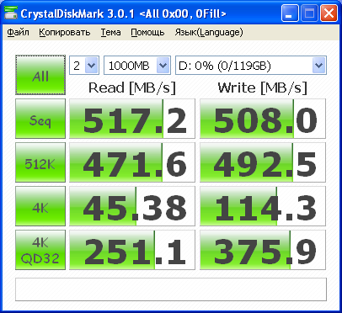The width and height of the screenshot is (342, 313).
Task: Open the Помощь menu
Action: coord(147,32)
